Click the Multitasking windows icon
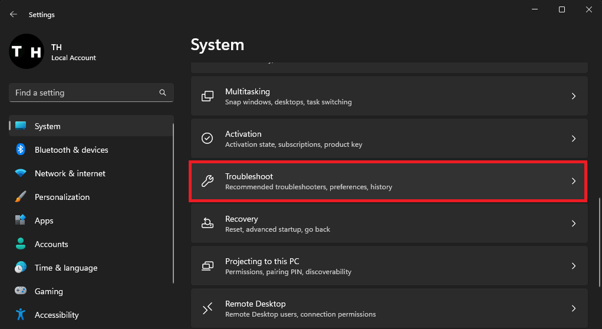The height and width of the screenshot is (329, 602). coord(208,96)
